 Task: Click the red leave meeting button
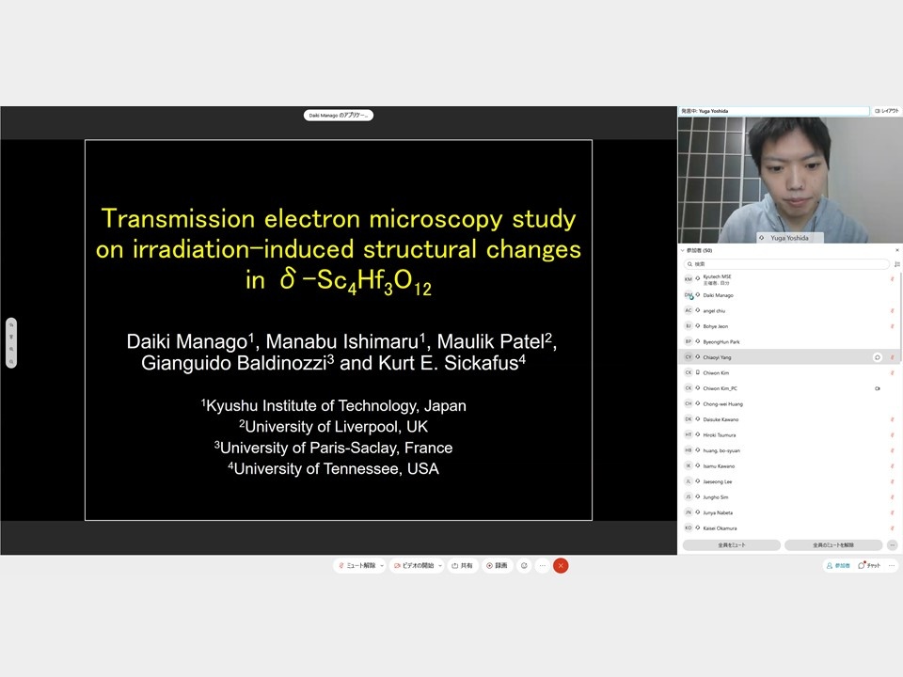coord(561,565)
